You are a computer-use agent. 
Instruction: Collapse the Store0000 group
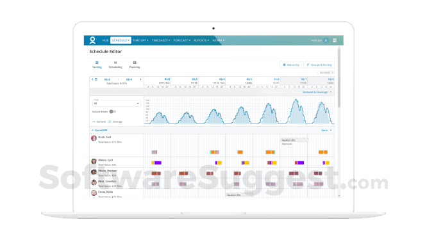pyautogui.click(x=92, y=130)
